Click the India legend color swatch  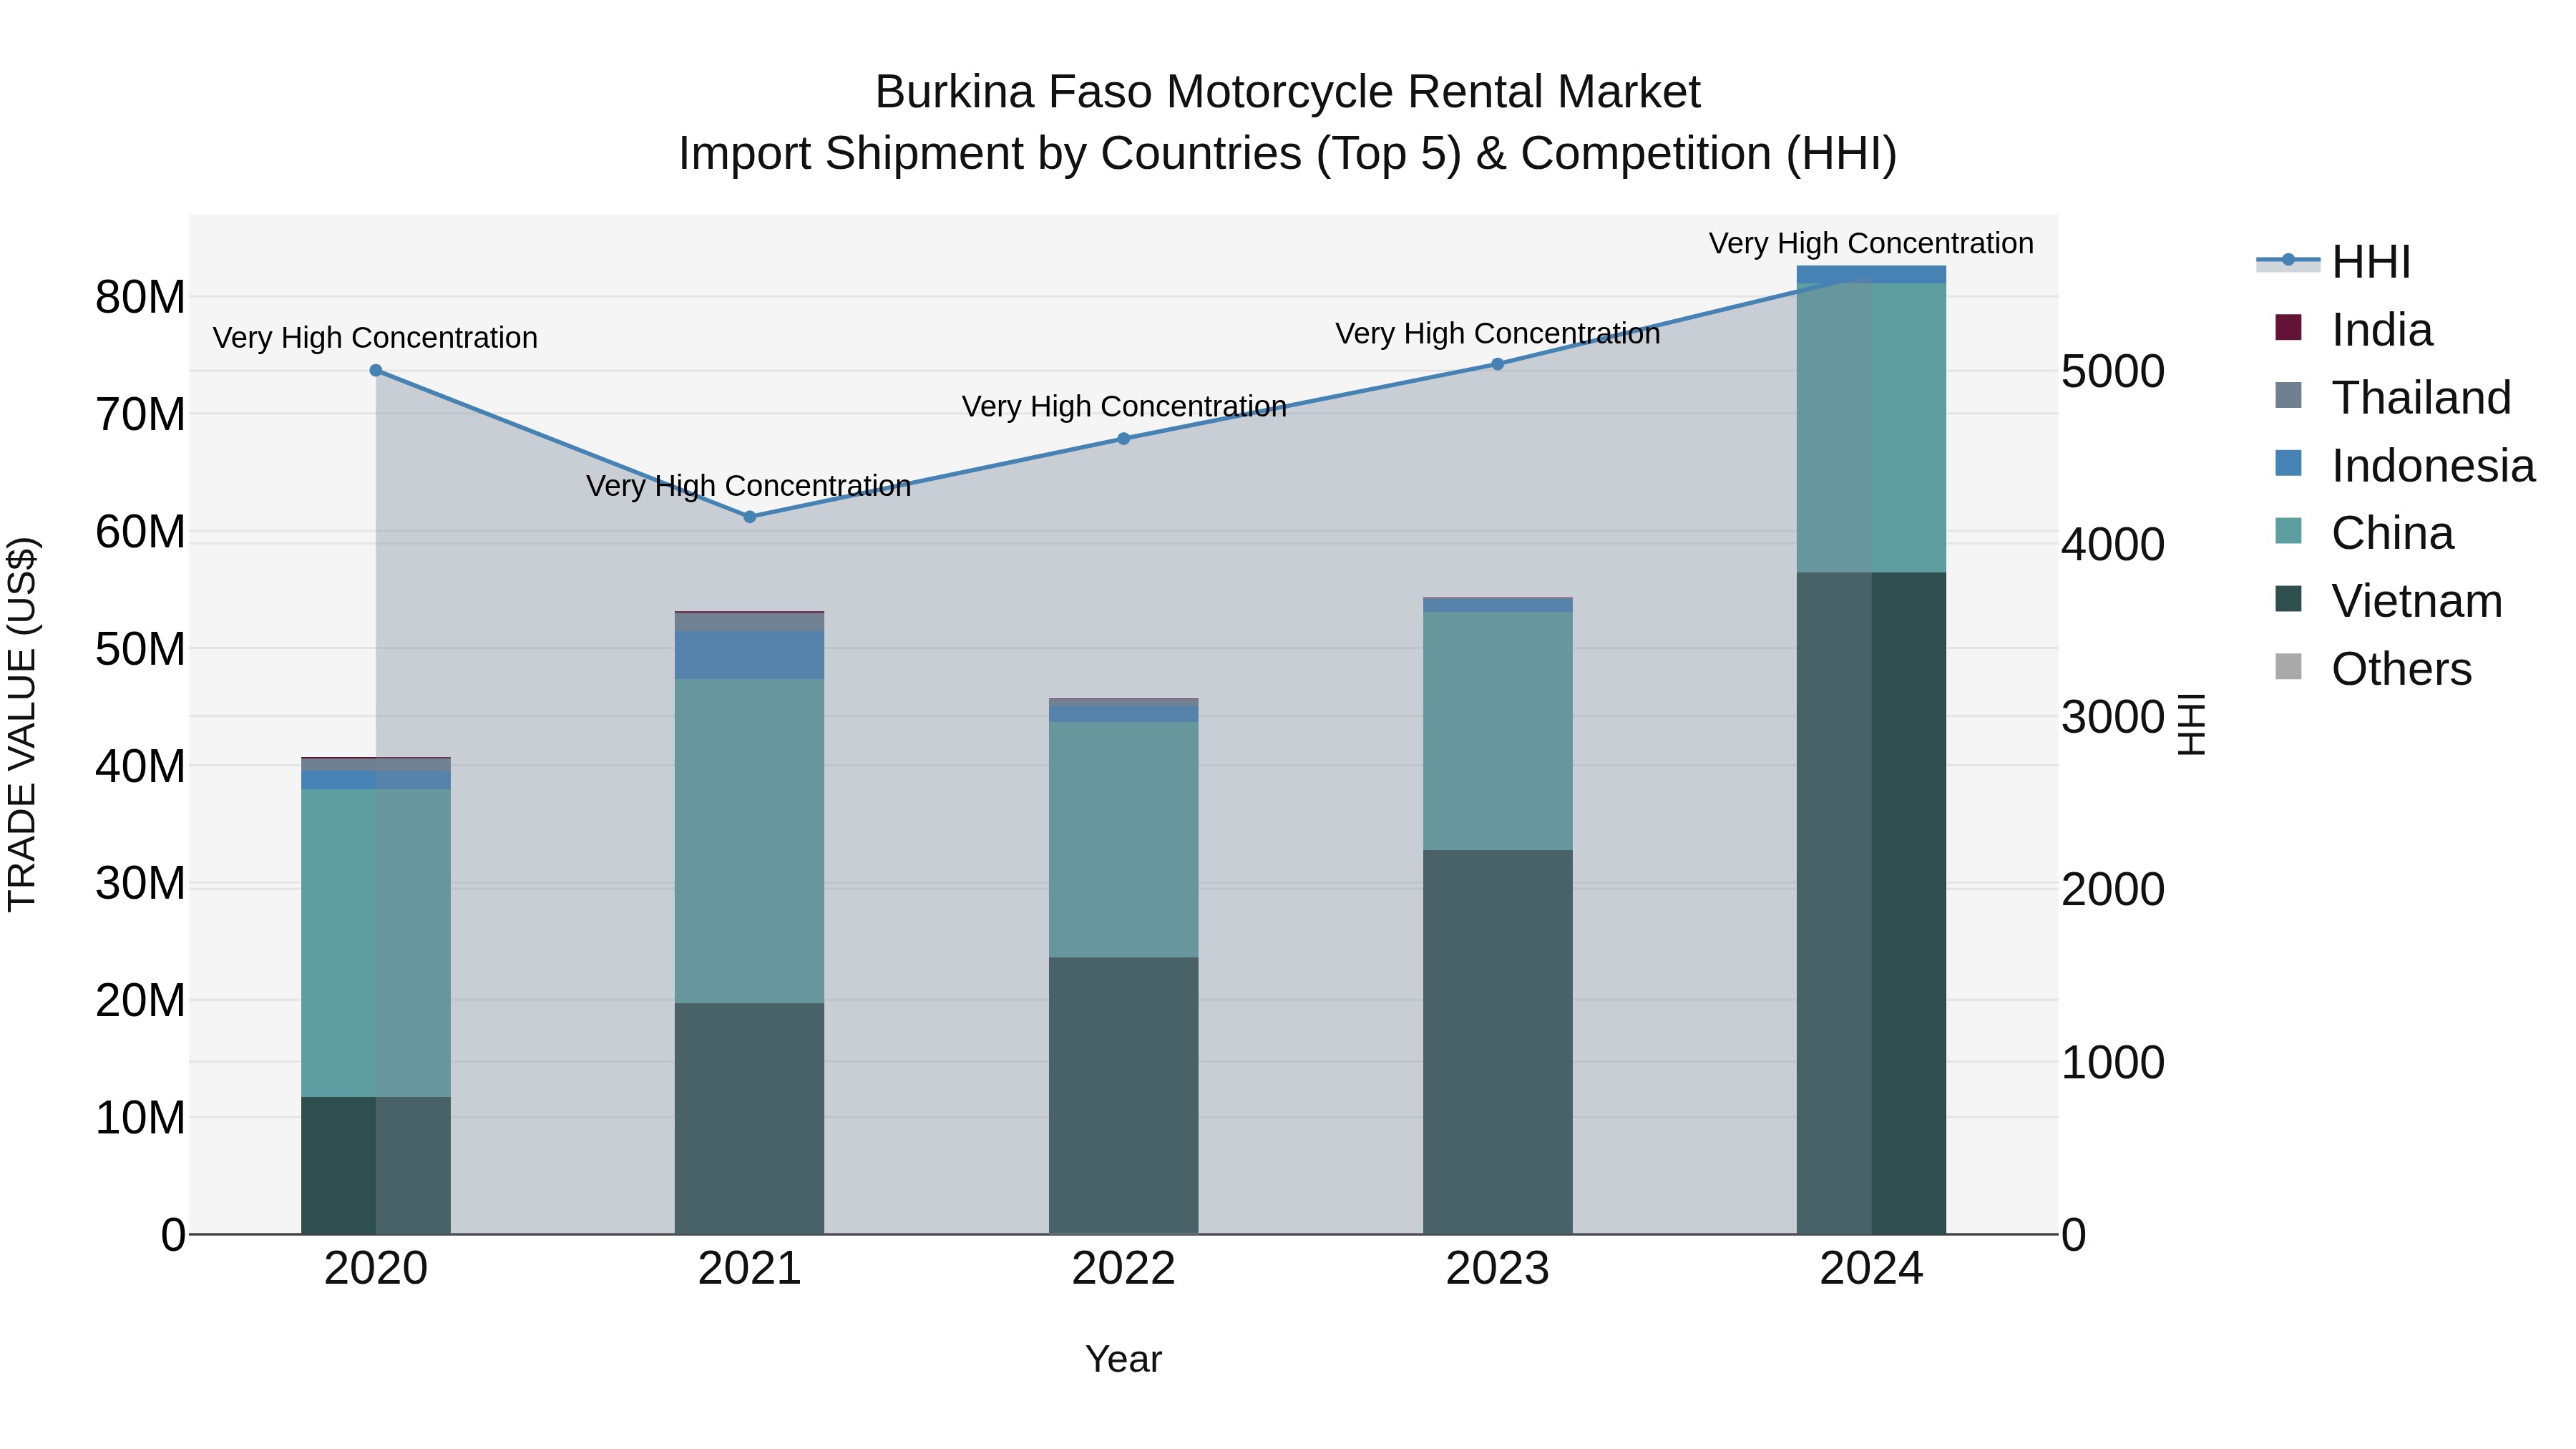coord(2288,327)
